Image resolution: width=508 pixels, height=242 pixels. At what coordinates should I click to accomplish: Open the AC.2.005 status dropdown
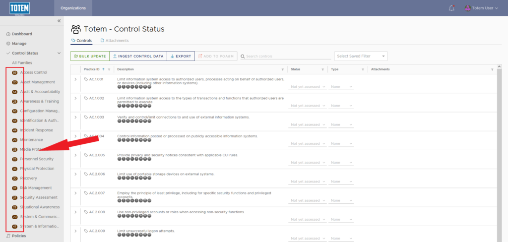[x=307, y=163]
